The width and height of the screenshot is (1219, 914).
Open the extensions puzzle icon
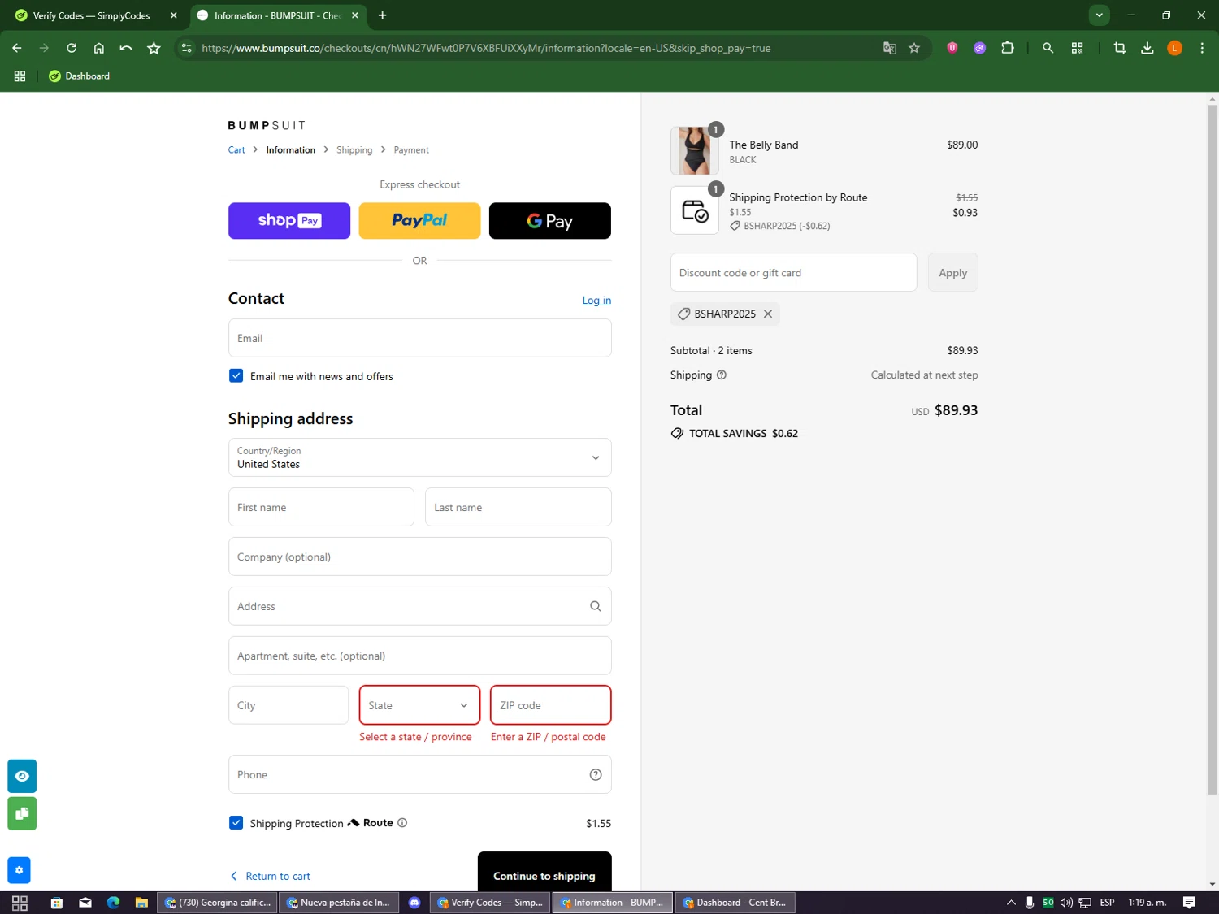1008,48
